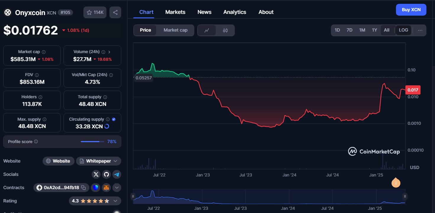
Task: Grab right handle of range navigator
Action: 405,196
